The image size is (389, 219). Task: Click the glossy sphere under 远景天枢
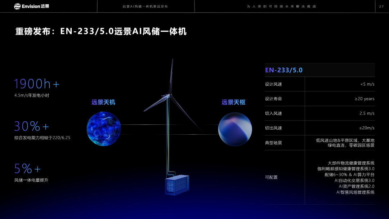coord(235,129)
